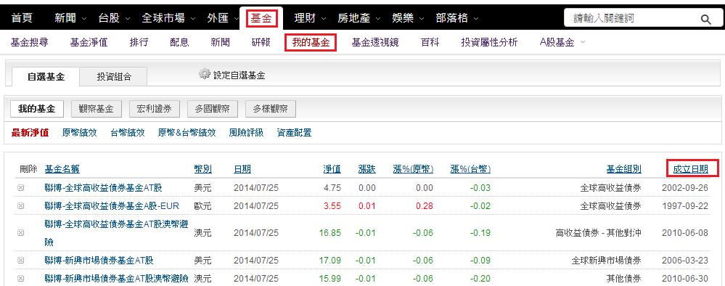Open 基金搜尋 in submenu
Viewport: 725px width, 286px height.
(30, 43)
